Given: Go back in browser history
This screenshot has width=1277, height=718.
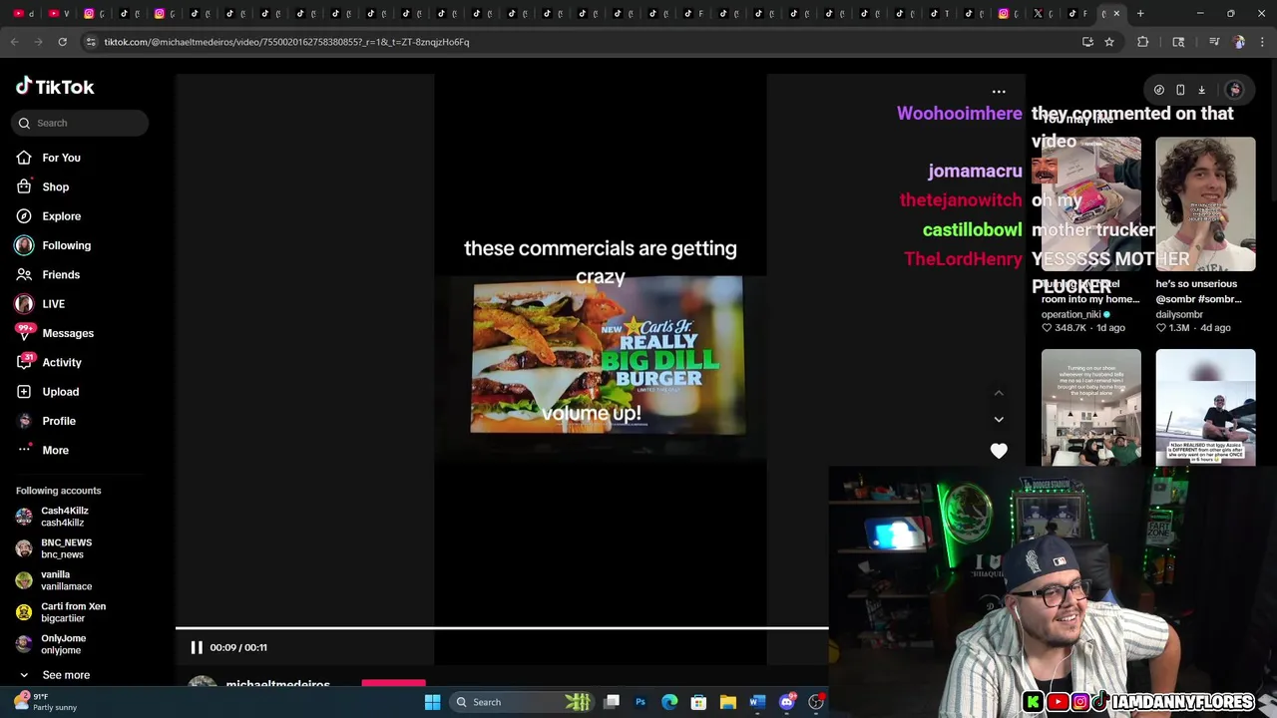Looking at the screenshot, I should 14,42.
